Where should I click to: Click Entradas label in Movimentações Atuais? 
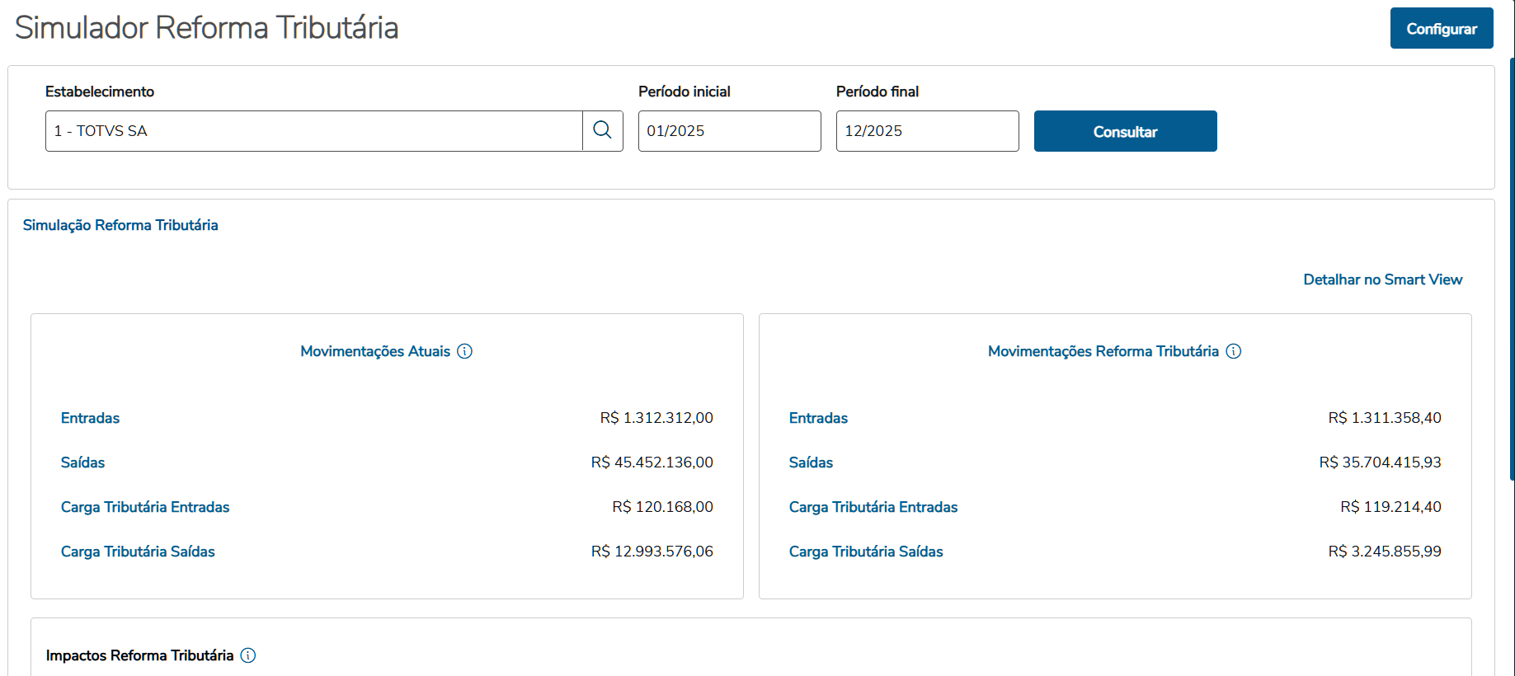pyautogui.click(x=91, y=418)
